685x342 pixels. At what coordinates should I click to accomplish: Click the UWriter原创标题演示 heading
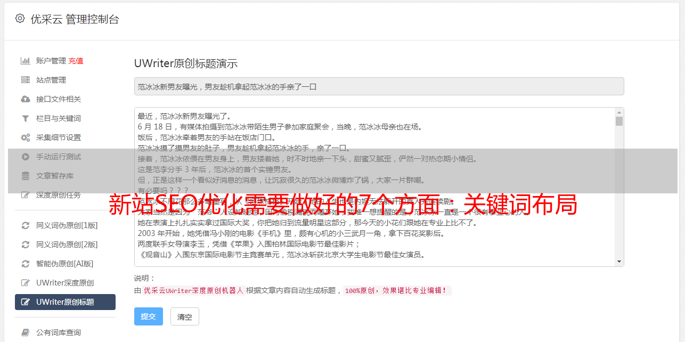(x=186, y=63)
